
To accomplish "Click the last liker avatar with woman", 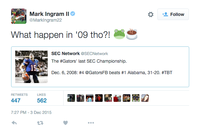I will click(145, 98).
